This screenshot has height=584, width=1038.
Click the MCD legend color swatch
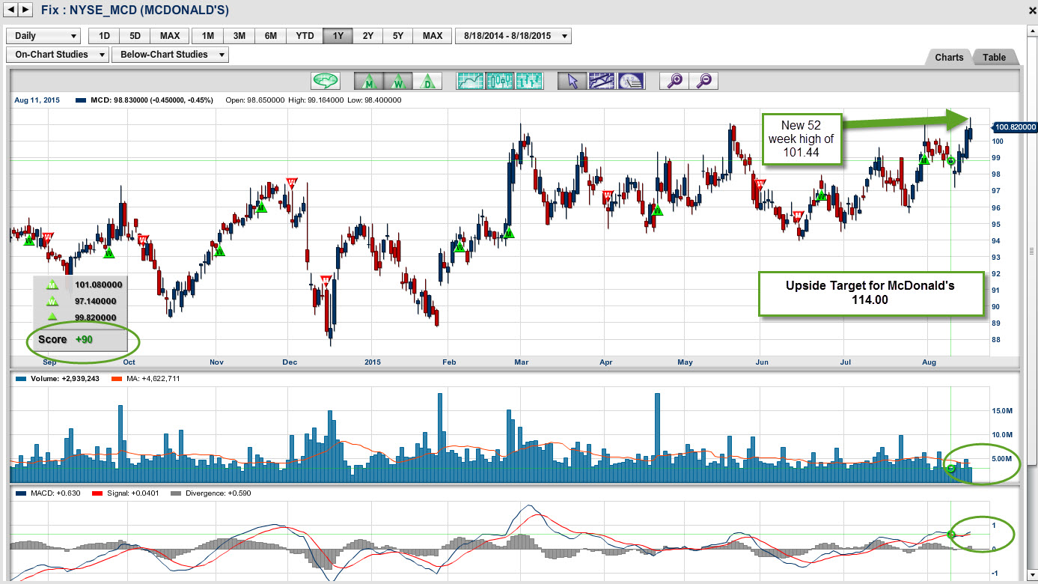pos(80,100)
